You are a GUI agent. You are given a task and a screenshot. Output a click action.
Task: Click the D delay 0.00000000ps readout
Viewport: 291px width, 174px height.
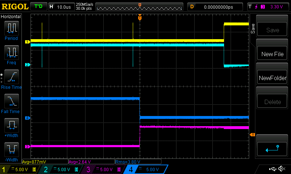pos(215,7)
